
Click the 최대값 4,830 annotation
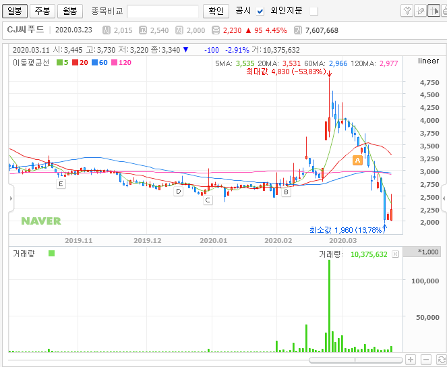point(286,72)
